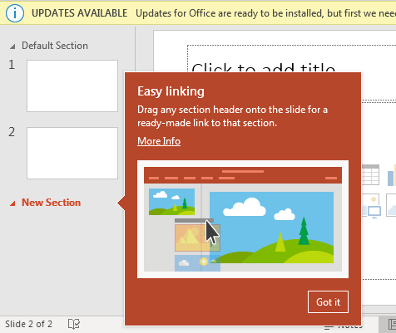Click the Insert Chart placeholder icon
The width and height of the screenshot is (396, 333).
coord(392,175)
